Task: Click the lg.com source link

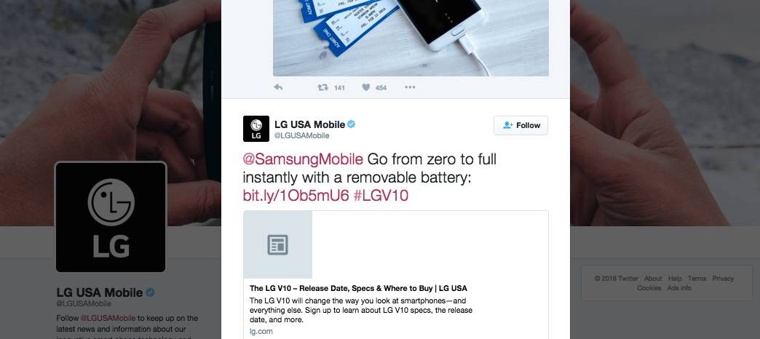Action: 261,332
